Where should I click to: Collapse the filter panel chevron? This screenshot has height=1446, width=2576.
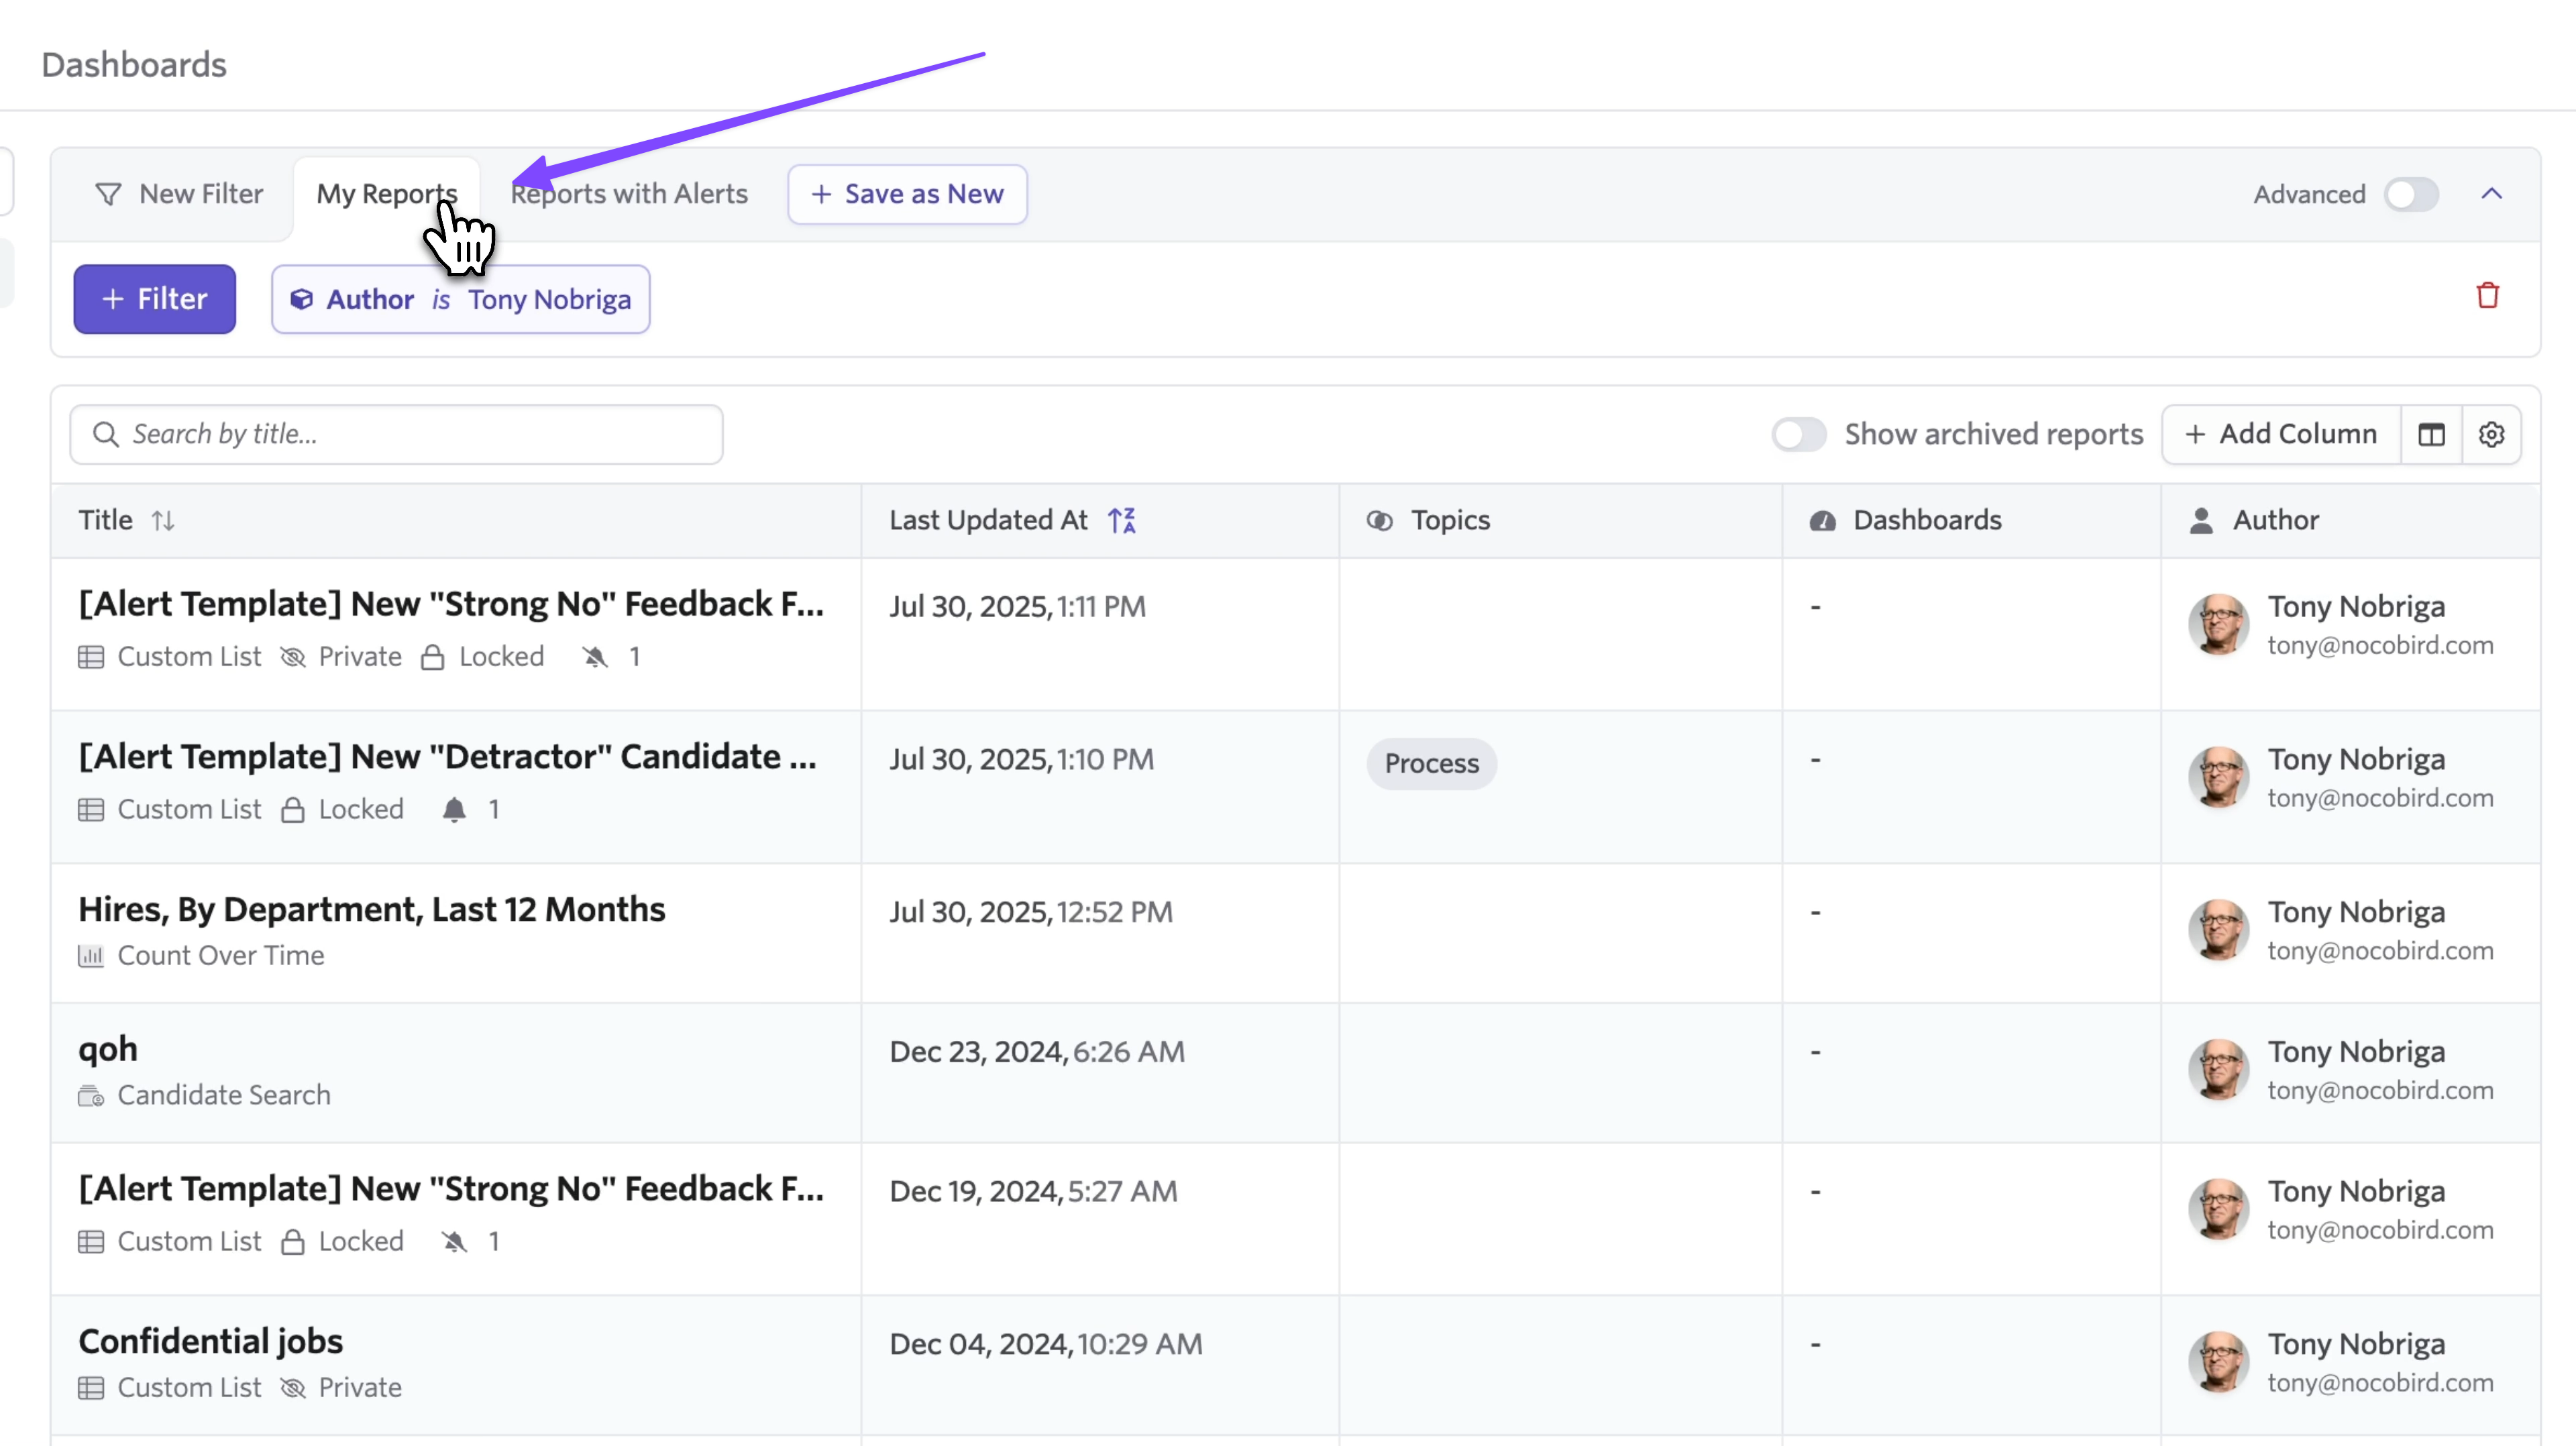pyautogui.click(x=2492, y=194)
